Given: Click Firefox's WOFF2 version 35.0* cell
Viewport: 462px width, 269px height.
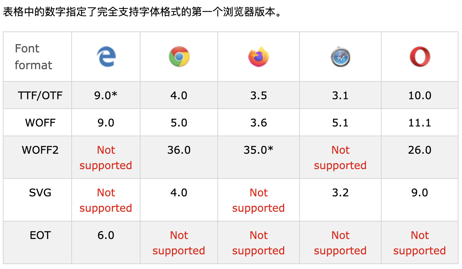Looking at the screenshot, I should (259, 150).
